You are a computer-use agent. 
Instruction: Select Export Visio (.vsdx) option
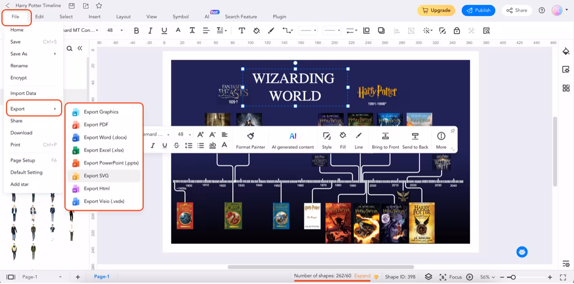(x=104, y=201)
